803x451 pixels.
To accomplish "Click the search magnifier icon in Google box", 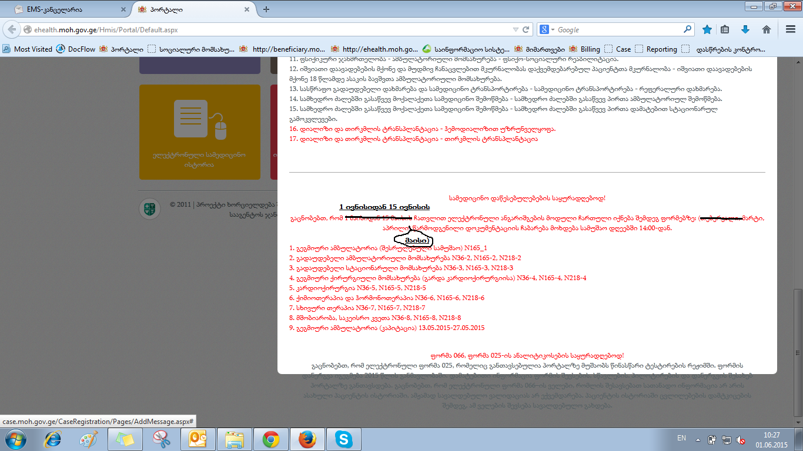I will (687, 29).
